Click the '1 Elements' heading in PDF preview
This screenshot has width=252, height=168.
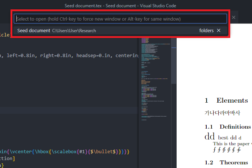pos(226,100)
